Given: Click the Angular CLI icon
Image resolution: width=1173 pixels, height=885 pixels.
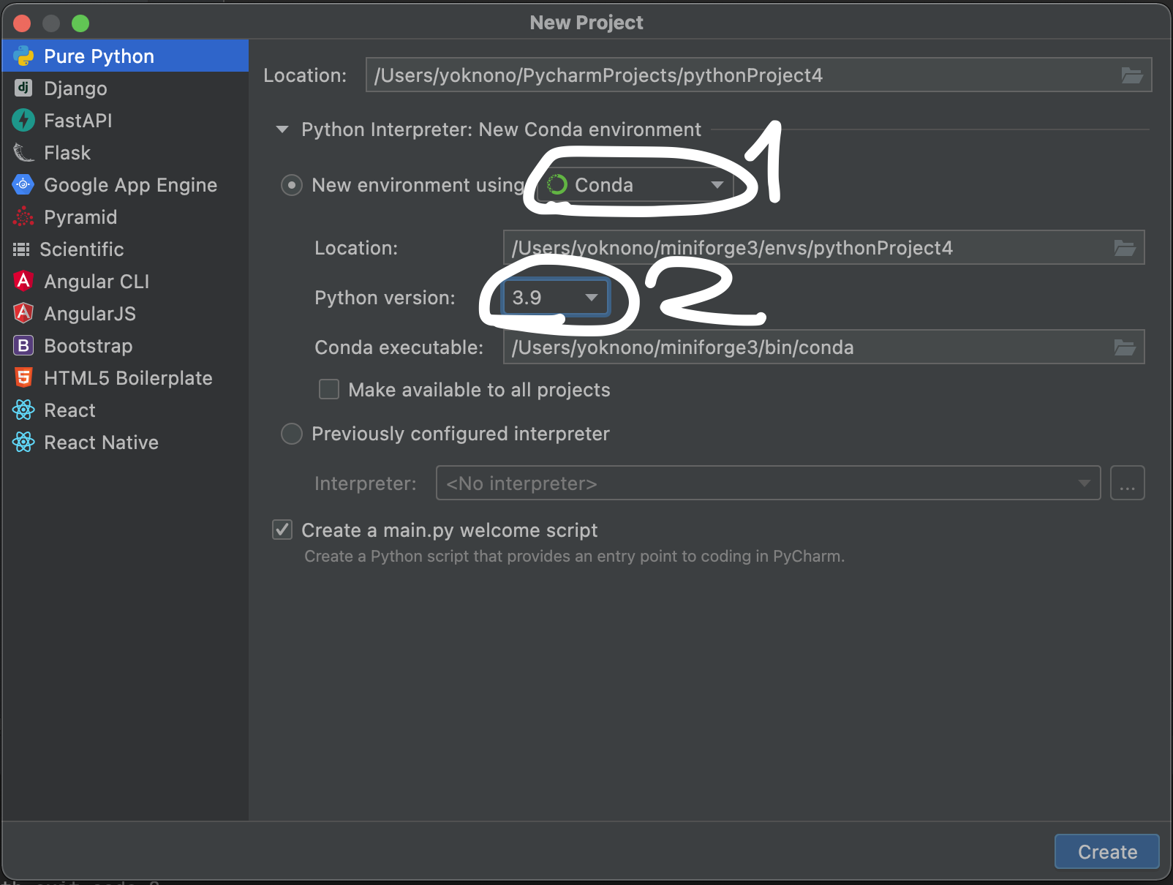Looking at the screenshot, I should click(x=23, y=282).
